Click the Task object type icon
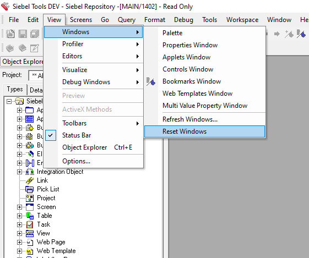The image size is (309, 258). point(30,224)
